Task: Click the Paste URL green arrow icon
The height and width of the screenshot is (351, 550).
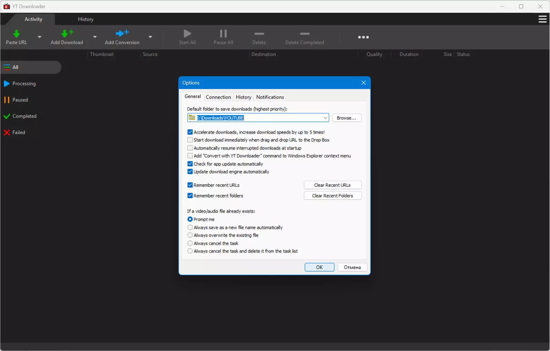Action: [x=16, y=34]
